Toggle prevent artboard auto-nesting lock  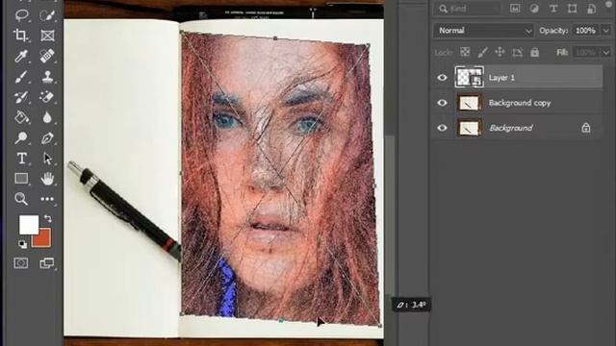(518, 52)
